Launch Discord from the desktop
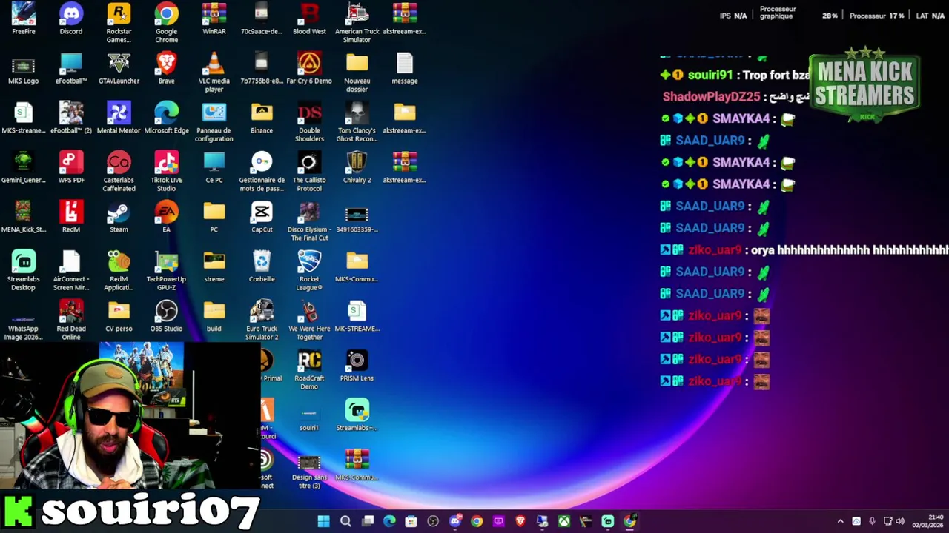The height and width of the screenshot is (533, 949). (x=71, y=19)
